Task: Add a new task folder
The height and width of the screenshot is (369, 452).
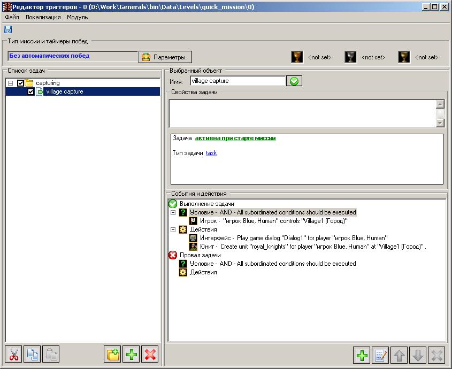Action: pyautogui.click(x=112, y=354)
